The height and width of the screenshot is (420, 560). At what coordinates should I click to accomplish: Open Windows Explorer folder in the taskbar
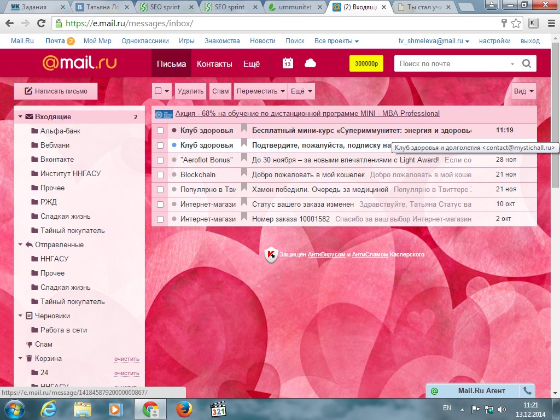(x=83, y=409)
